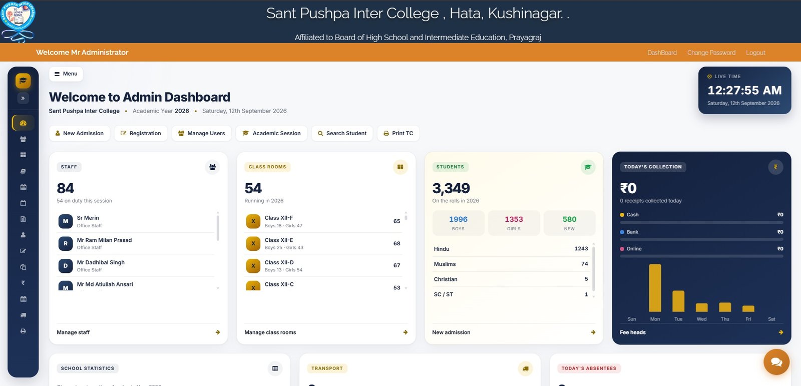Open the dashboard gauge icon in sidebar
The image size is (801, 386).
pos(23,123)
